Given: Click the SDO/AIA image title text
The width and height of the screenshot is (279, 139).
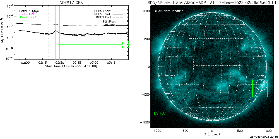Looking at the screenshot, I should pos(212,3).
